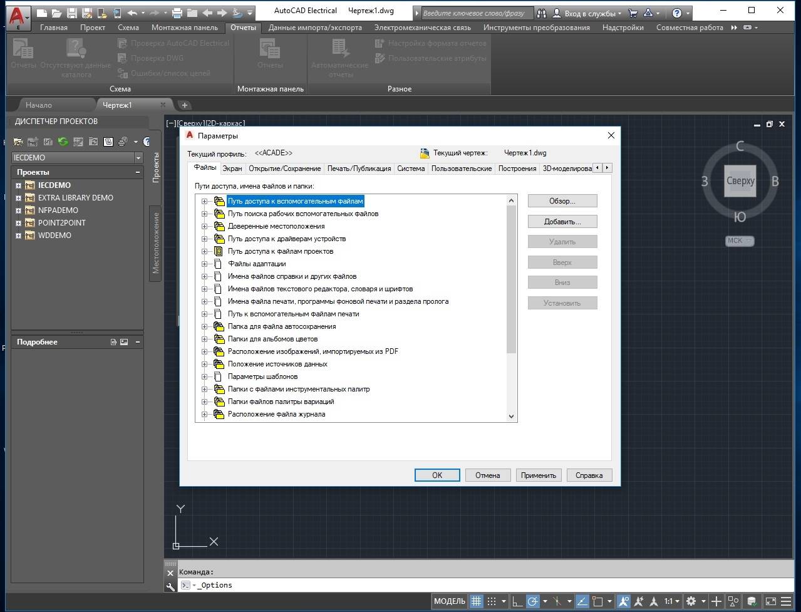
Task: Click the Сверху face of the ViewCube
Action: (x=740, y=181)
